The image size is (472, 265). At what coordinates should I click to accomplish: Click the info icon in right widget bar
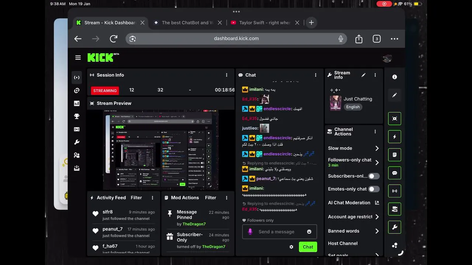[x=395, y=77]
